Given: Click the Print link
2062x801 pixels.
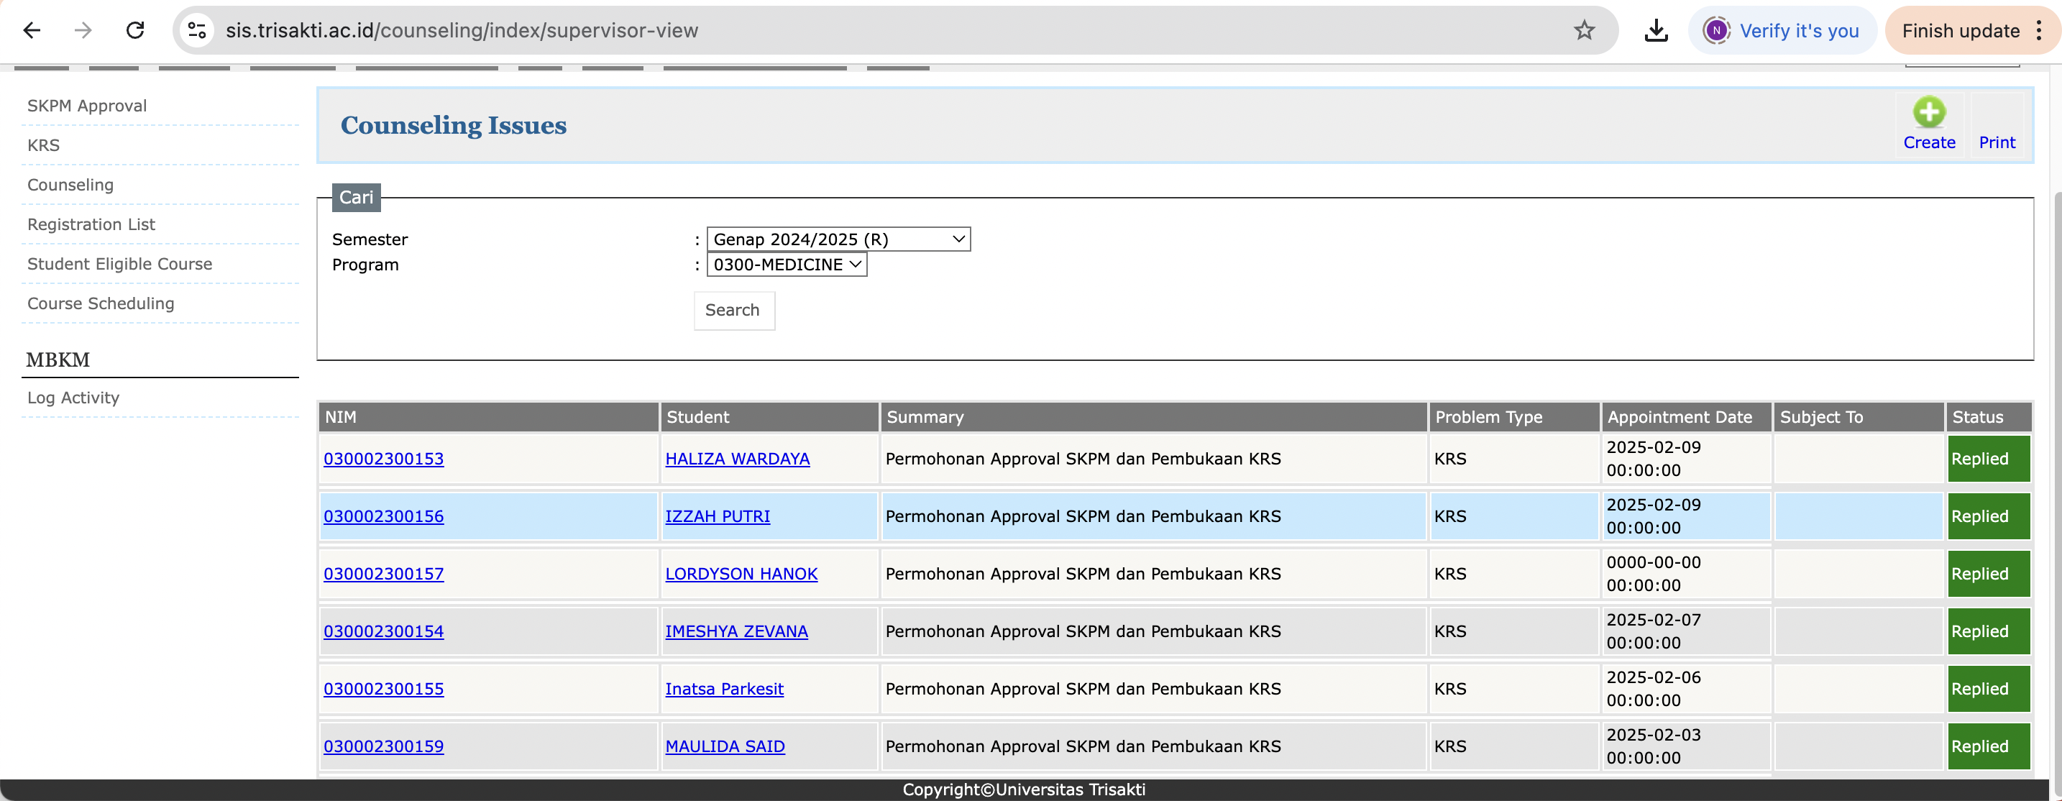Looking at the screenshot, I should [x=1997, y=142].
